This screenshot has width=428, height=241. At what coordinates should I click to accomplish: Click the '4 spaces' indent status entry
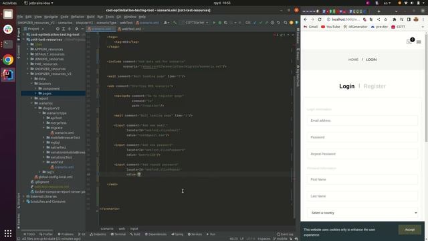tap(263, 239)
